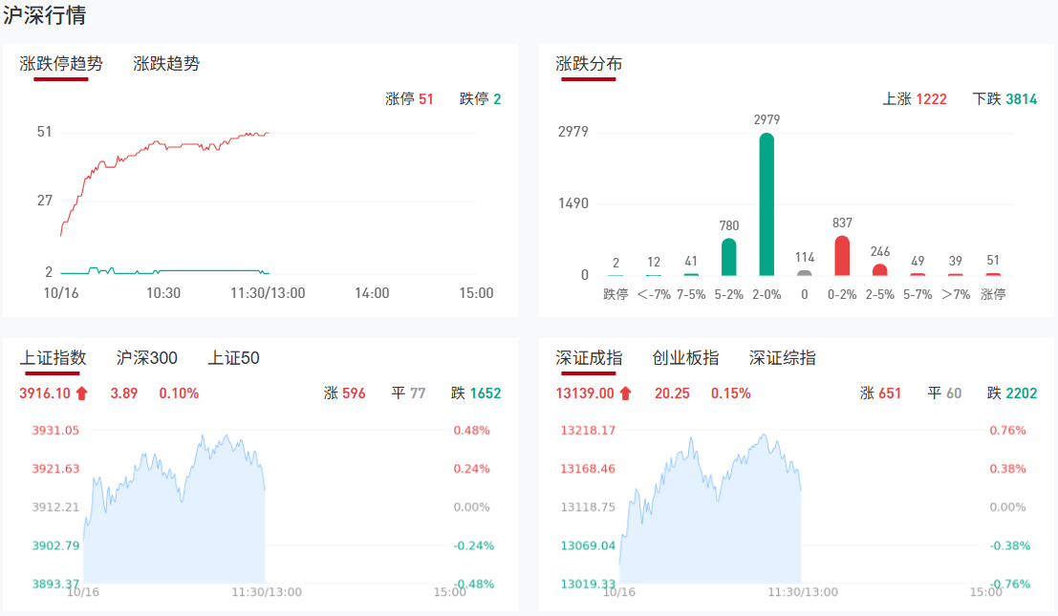
Task: Select the 深证成指 tab
Action: 589,358
